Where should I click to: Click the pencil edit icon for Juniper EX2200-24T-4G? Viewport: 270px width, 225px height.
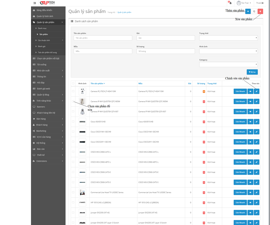coord(257,213)
